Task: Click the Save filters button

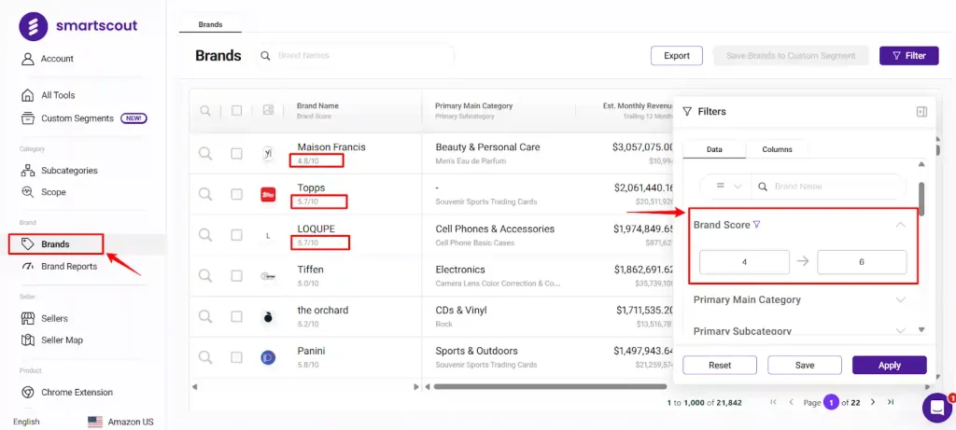Action: click(804, 366)
